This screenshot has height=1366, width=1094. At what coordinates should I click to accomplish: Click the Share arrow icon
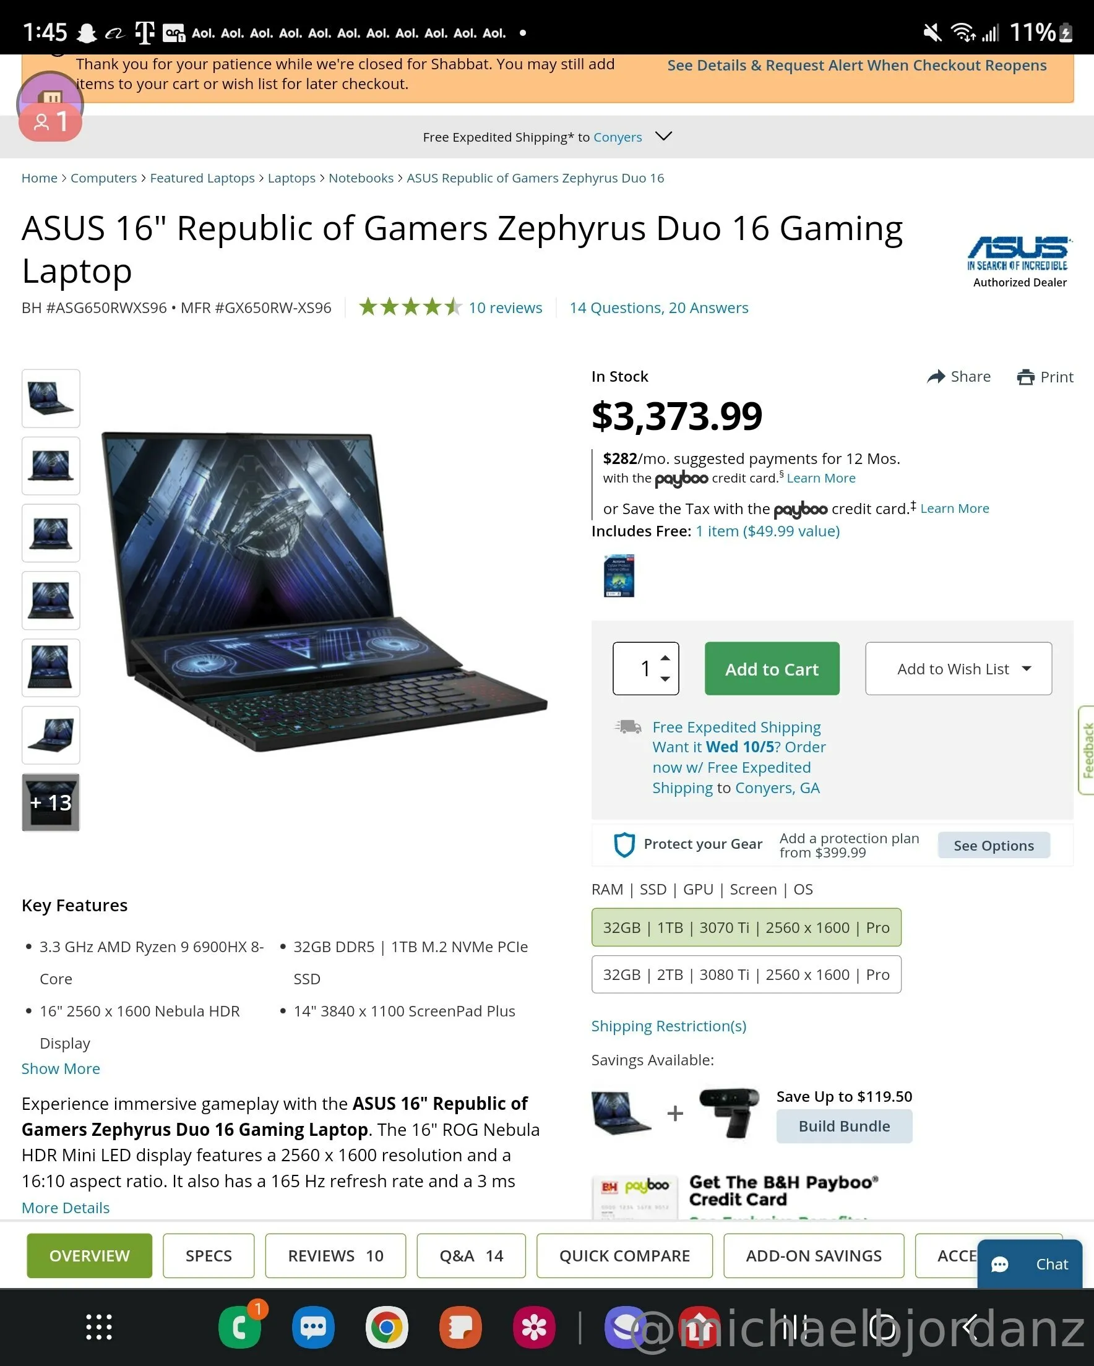coord(936,377)
